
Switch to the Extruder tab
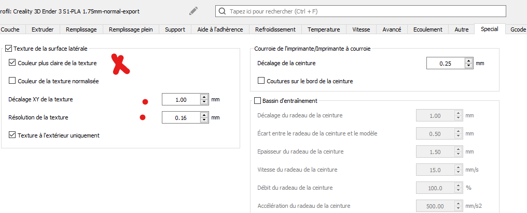click(x=43, y=29)
